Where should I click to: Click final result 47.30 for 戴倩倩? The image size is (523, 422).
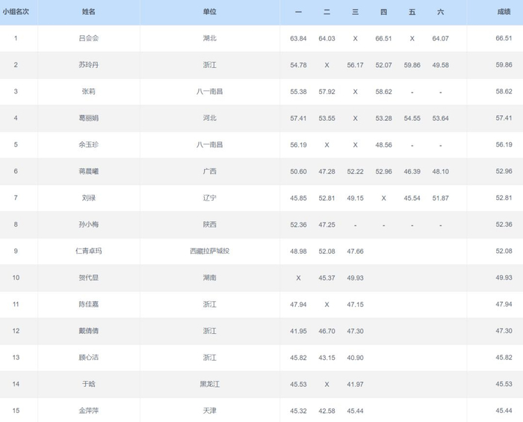[504, 331]
